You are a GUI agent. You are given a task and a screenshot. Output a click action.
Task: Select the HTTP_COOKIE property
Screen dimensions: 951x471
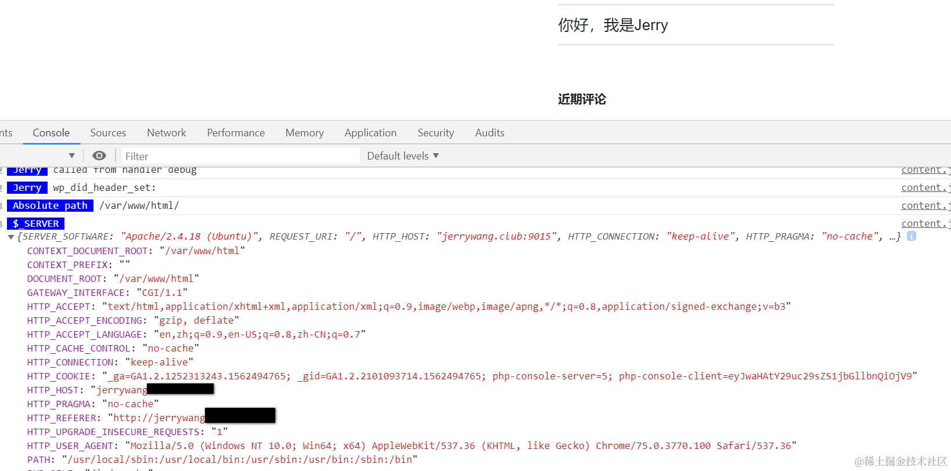pyautogui.click(x=472, y=376)
